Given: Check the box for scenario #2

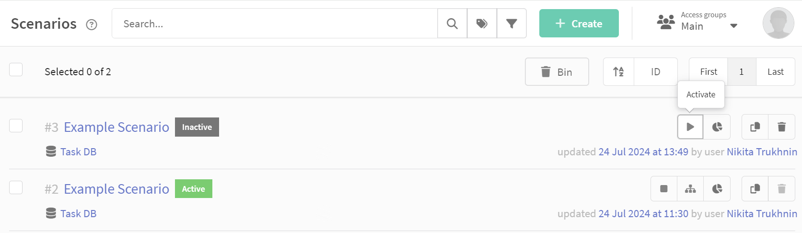Looking at the screenshot, I should [16, 187].
